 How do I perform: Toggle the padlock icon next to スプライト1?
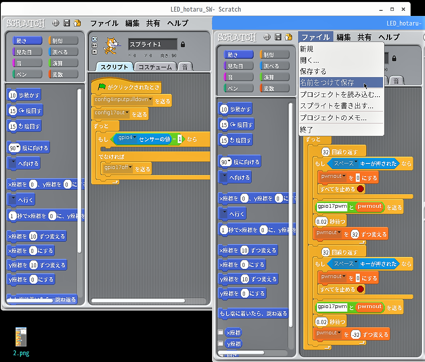[183, 44]
